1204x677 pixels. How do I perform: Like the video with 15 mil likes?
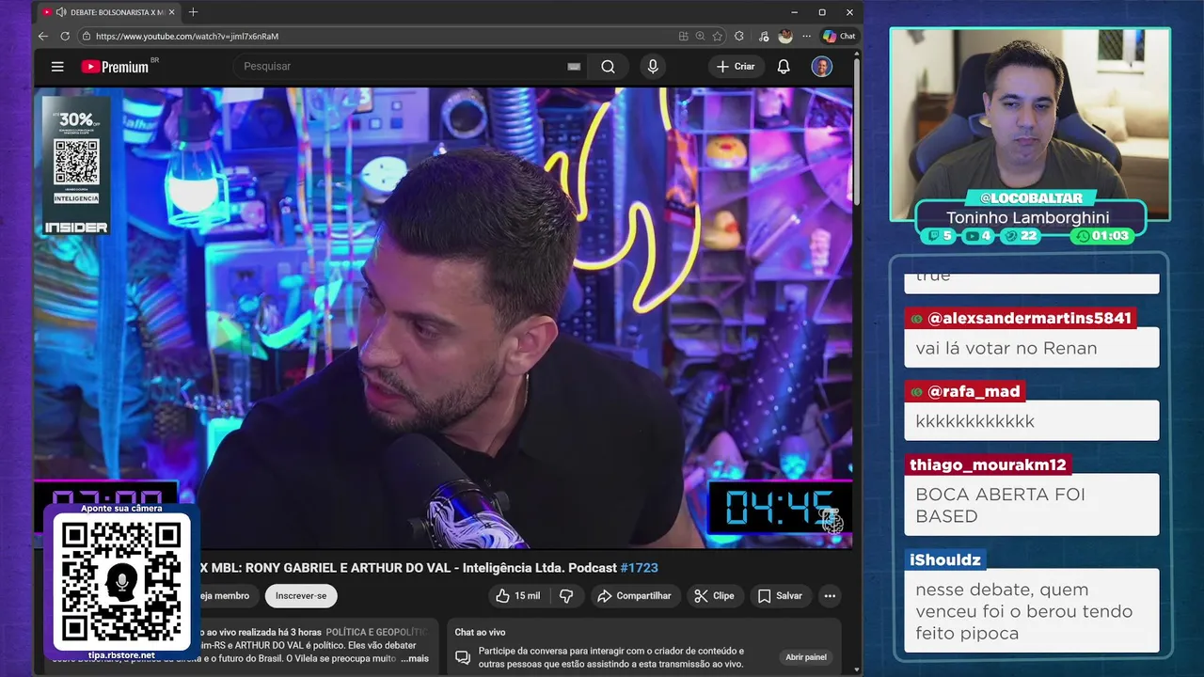[x=517, y=596]
